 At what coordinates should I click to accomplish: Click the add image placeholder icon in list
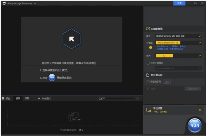[73, 117]
